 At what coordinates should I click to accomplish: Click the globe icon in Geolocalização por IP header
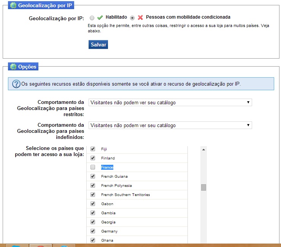coord(13,6)
